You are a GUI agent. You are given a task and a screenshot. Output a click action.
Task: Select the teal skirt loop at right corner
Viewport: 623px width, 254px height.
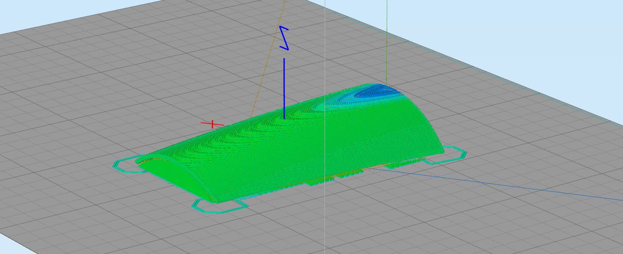(445, 155)
